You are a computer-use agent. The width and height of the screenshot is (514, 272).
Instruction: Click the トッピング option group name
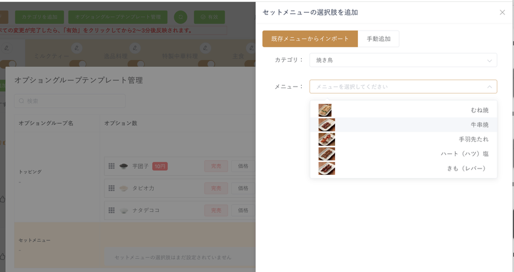pos(30,172)
